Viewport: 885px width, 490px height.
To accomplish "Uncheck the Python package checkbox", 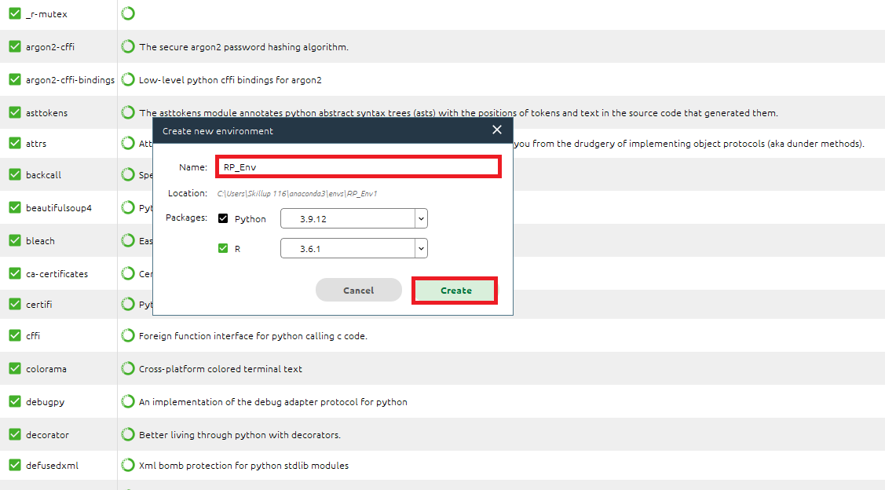I will [x=223, y=219].
